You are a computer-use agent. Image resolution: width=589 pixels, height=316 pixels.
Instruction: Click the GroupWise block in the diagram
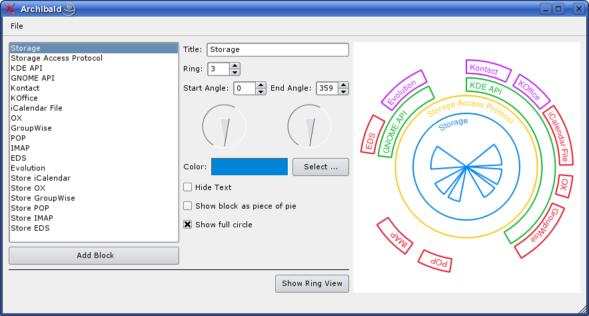(542, 231)
